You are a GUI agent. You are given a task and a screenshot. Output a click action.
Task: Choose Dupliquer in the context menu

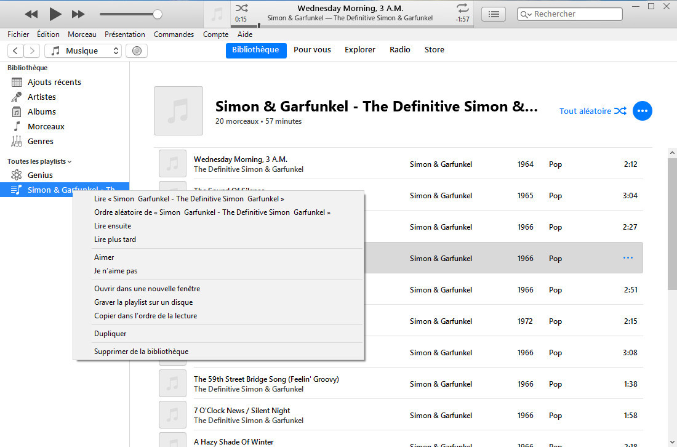(219, 334)
